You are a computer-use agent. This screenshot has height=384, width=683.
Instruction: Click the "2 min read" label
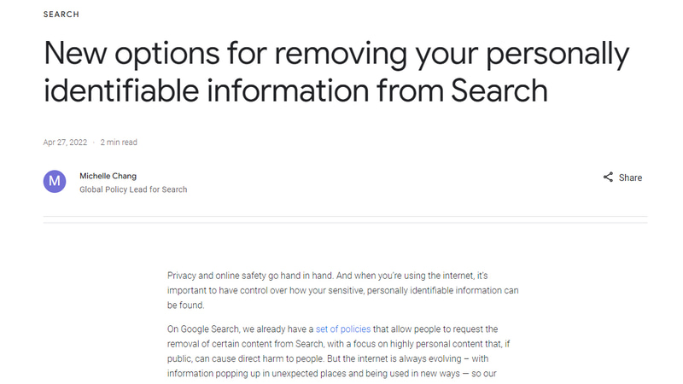pos(119,143)
